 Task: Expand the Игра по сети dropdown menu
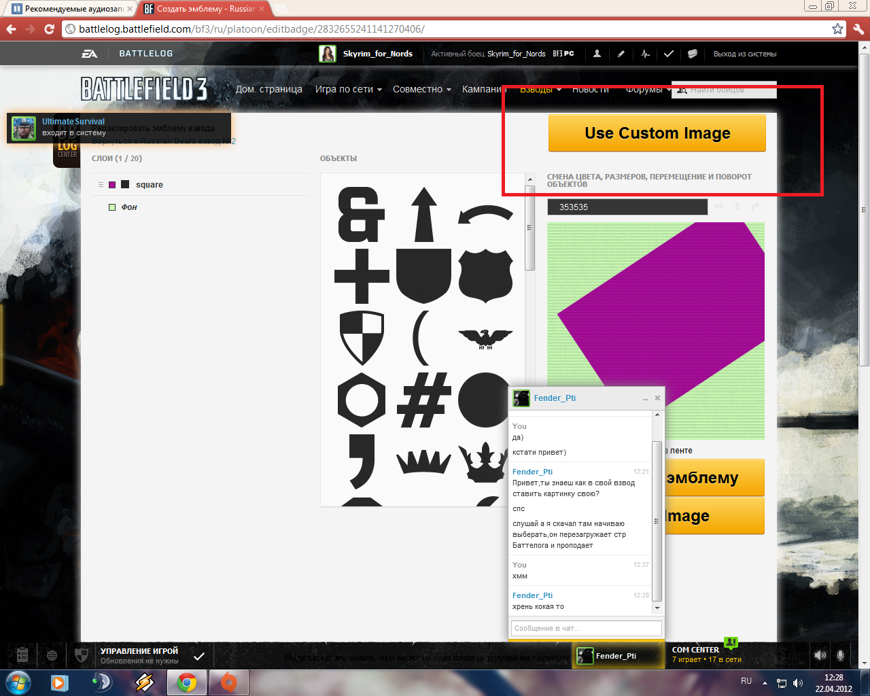coord(349,89)
